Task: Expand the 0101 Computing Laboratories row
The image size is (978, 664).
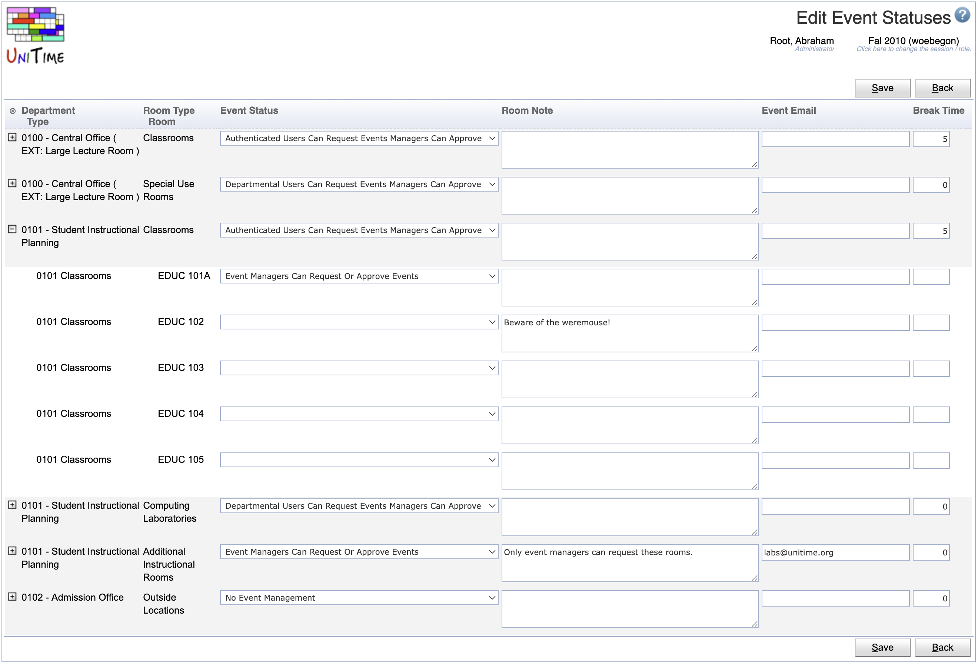Action: point(12,505)
